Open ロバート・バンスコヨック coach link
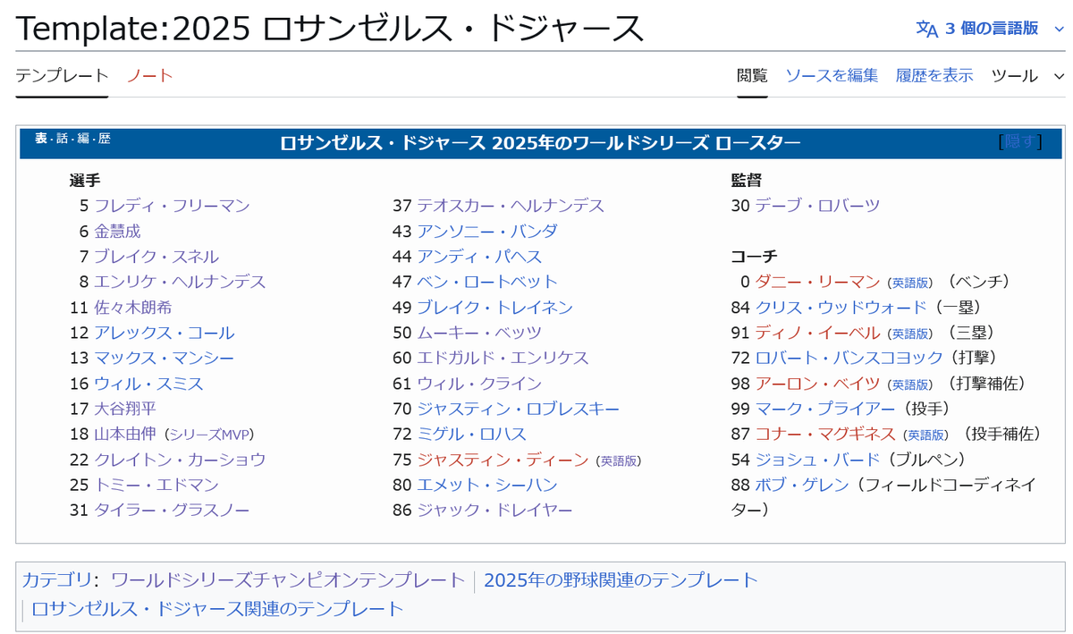The width and height of the screenshot is (1073, 634). (849, 358)
